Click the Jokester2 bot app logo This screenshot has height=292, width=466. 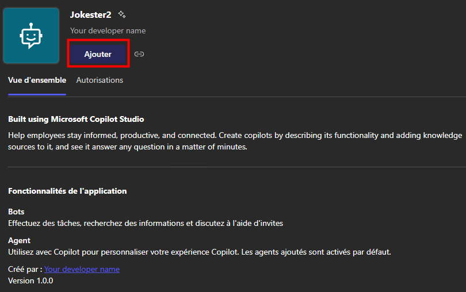coord(31,36)
